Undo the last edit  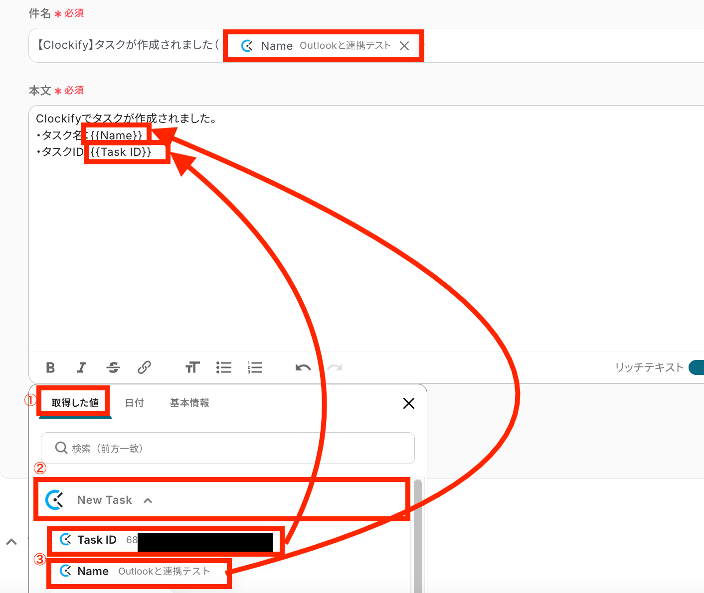click(x=303, y=368)
